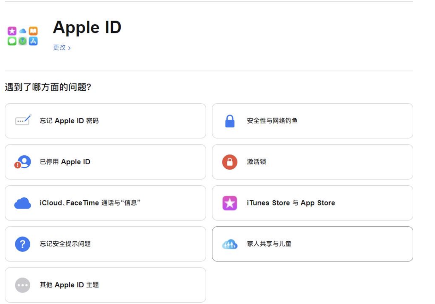This screenshot has width=435, height=304.
Task: Click the Apple ID app icons cluster
Action: (x=22, y=36)
